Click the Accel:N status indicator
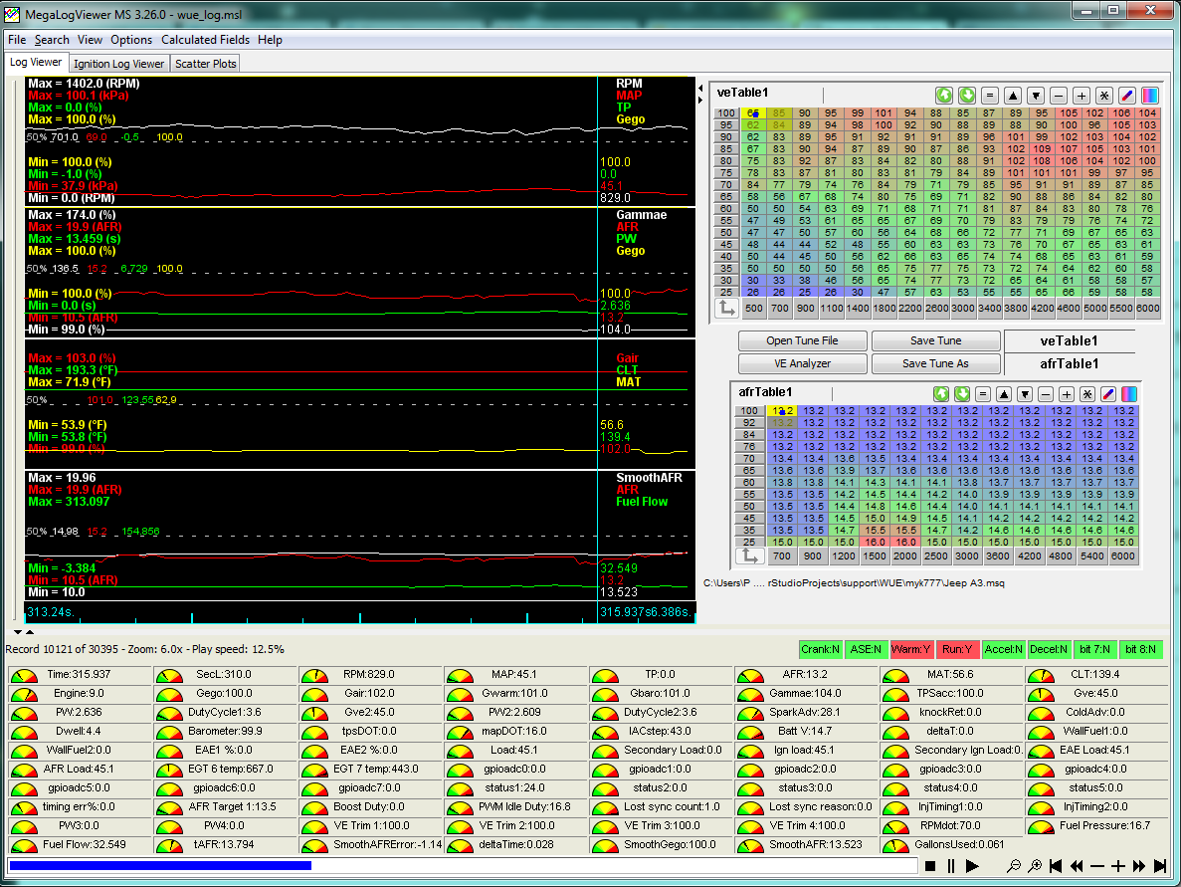Screen dimensions: 1181x887 point(1003,649)
